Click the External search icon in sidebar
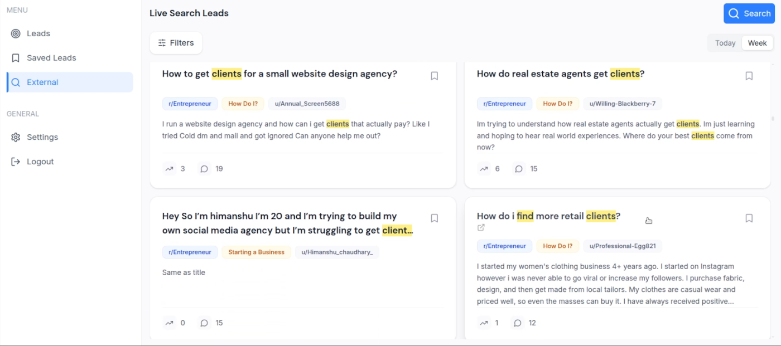The width and height of the screenshot is (781, 346). click(15, 82)
